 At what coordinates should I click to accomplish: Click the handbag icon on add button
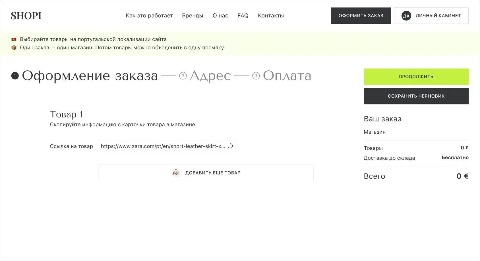click(x=176, y=172)
